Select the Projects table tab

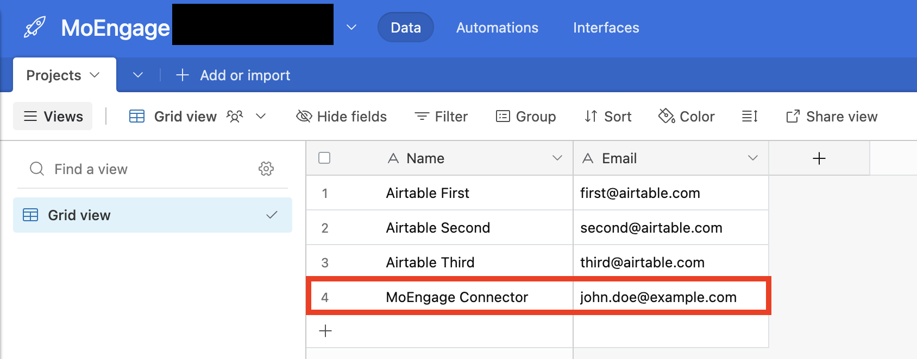(65, 75)
